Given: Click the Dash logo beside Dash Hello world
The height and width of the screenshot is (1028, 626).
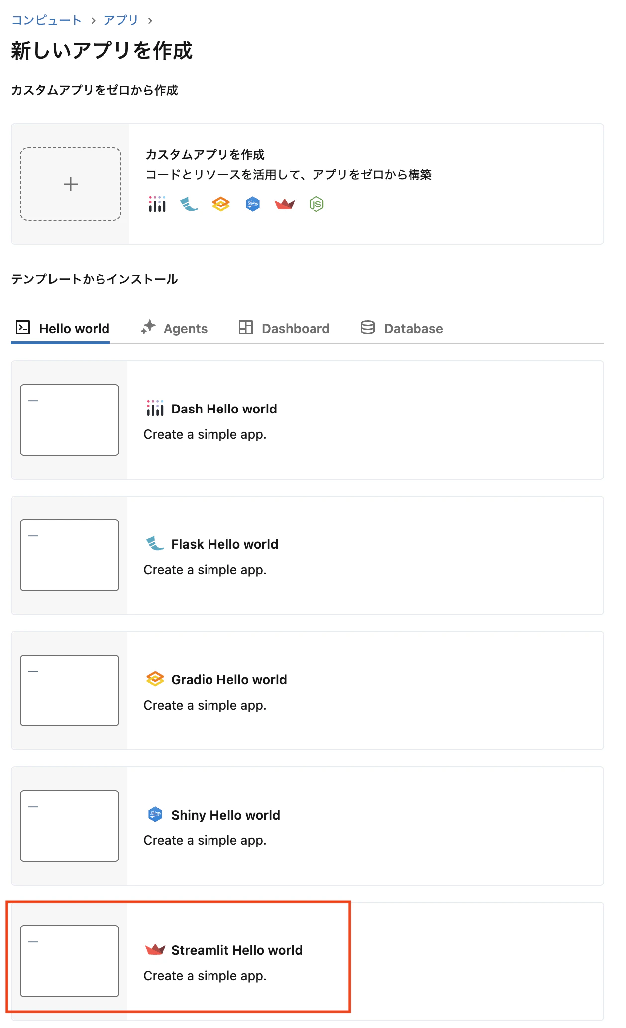Looking at the screenshot, I should [x=155, y=409].
